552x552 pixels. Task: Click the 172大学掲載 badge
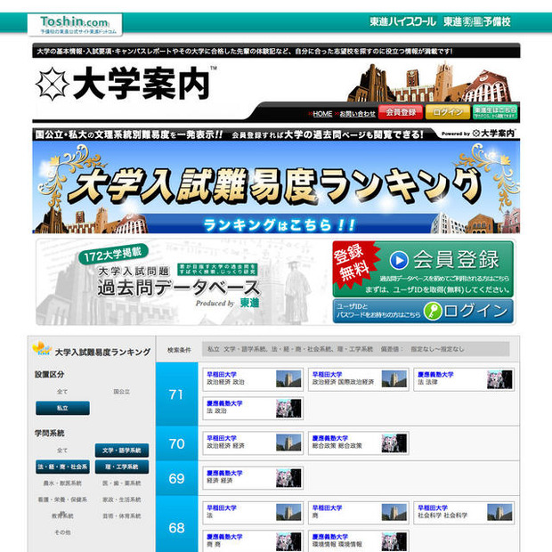[113, 254]
